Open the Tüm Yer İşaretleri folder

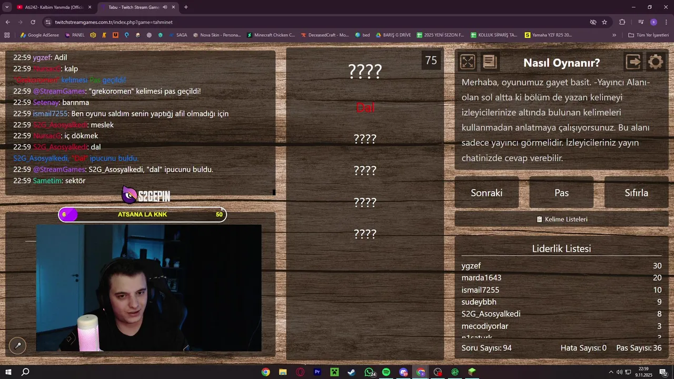pos(648,35)
